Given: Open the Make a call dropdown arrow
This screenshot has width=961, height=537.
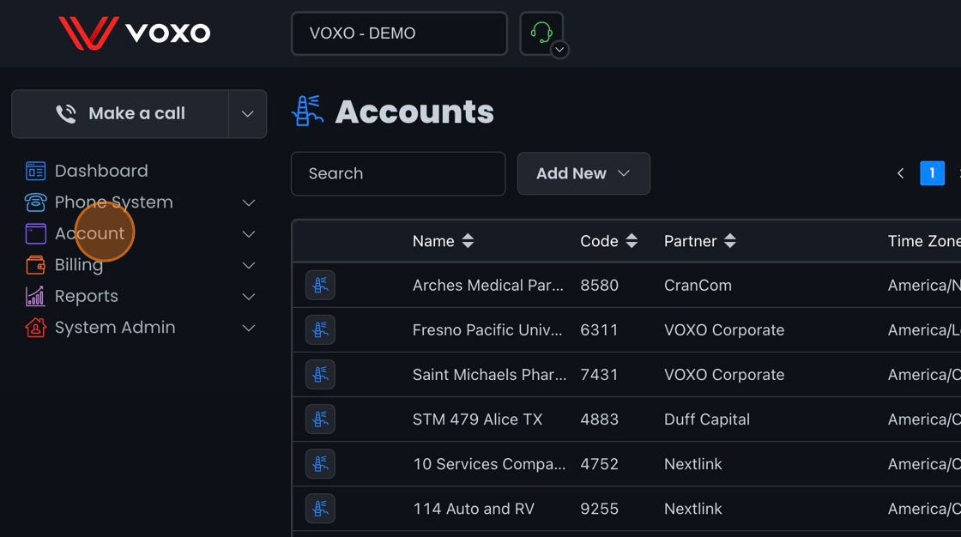Looking at the screenshot, I should pos(247,114).
